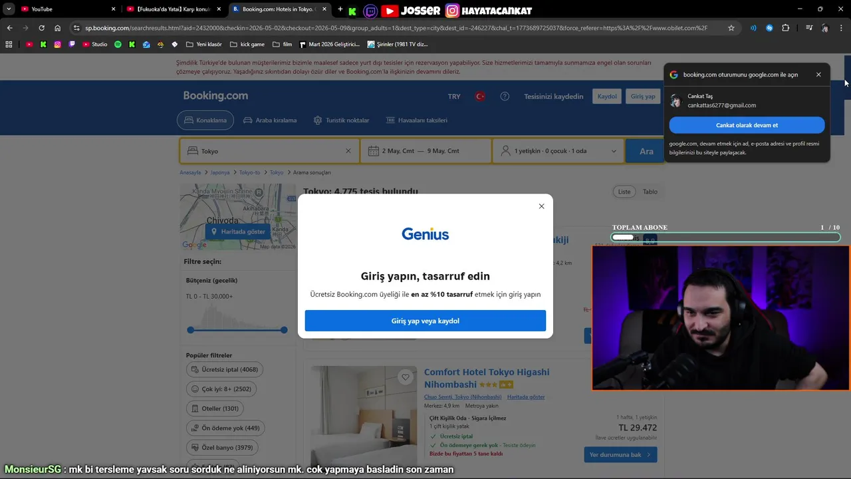Click the Kaydol button
This screenshot has width=851, height=479.
pyautogui.click(x=607, y=96)
